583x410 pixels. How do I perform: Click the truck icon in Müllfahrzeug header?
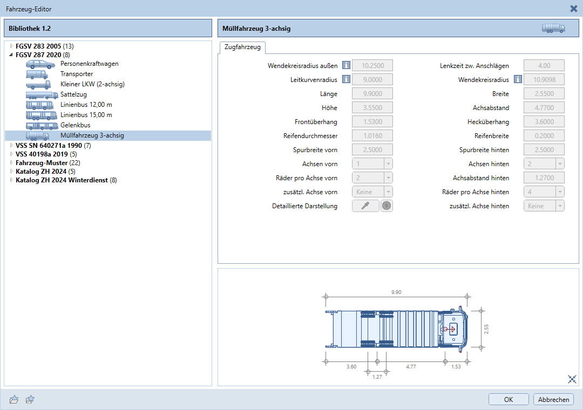553,28
